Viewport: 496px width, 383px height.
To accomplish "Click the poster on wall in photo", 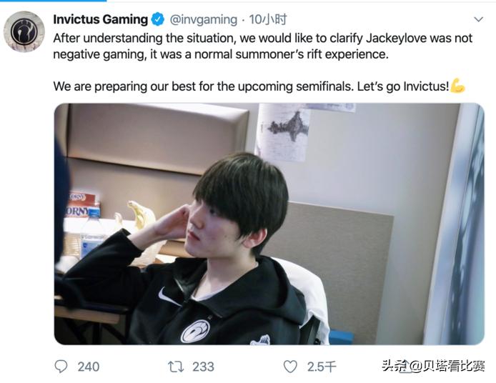I will coord(283,131).
